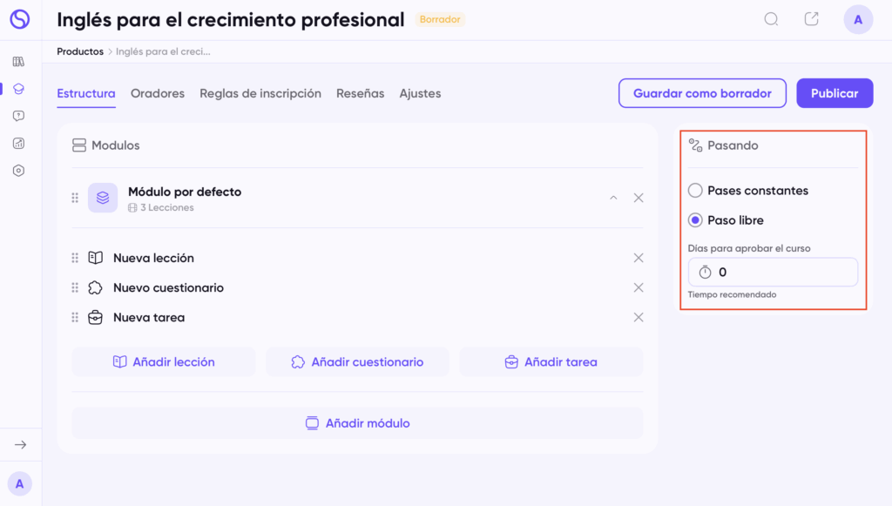Go to Productos breadcrumb link

pos(80,51)
